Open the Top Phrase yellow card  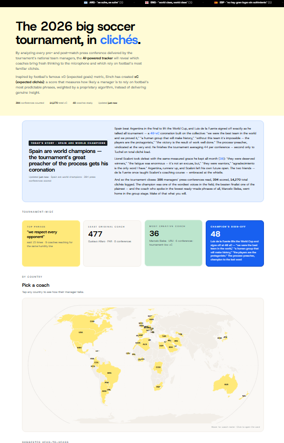coord(51,244)
